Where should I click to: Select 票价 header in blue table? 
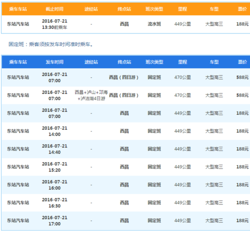[242, 62]
